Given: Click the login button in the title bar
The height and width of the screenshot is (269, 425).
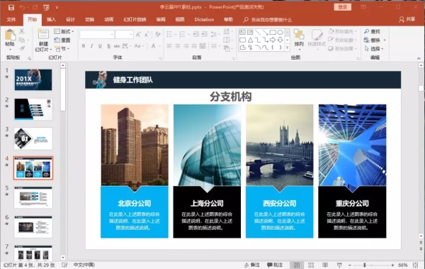Looking at the screenshot, I should click(343, 7).
